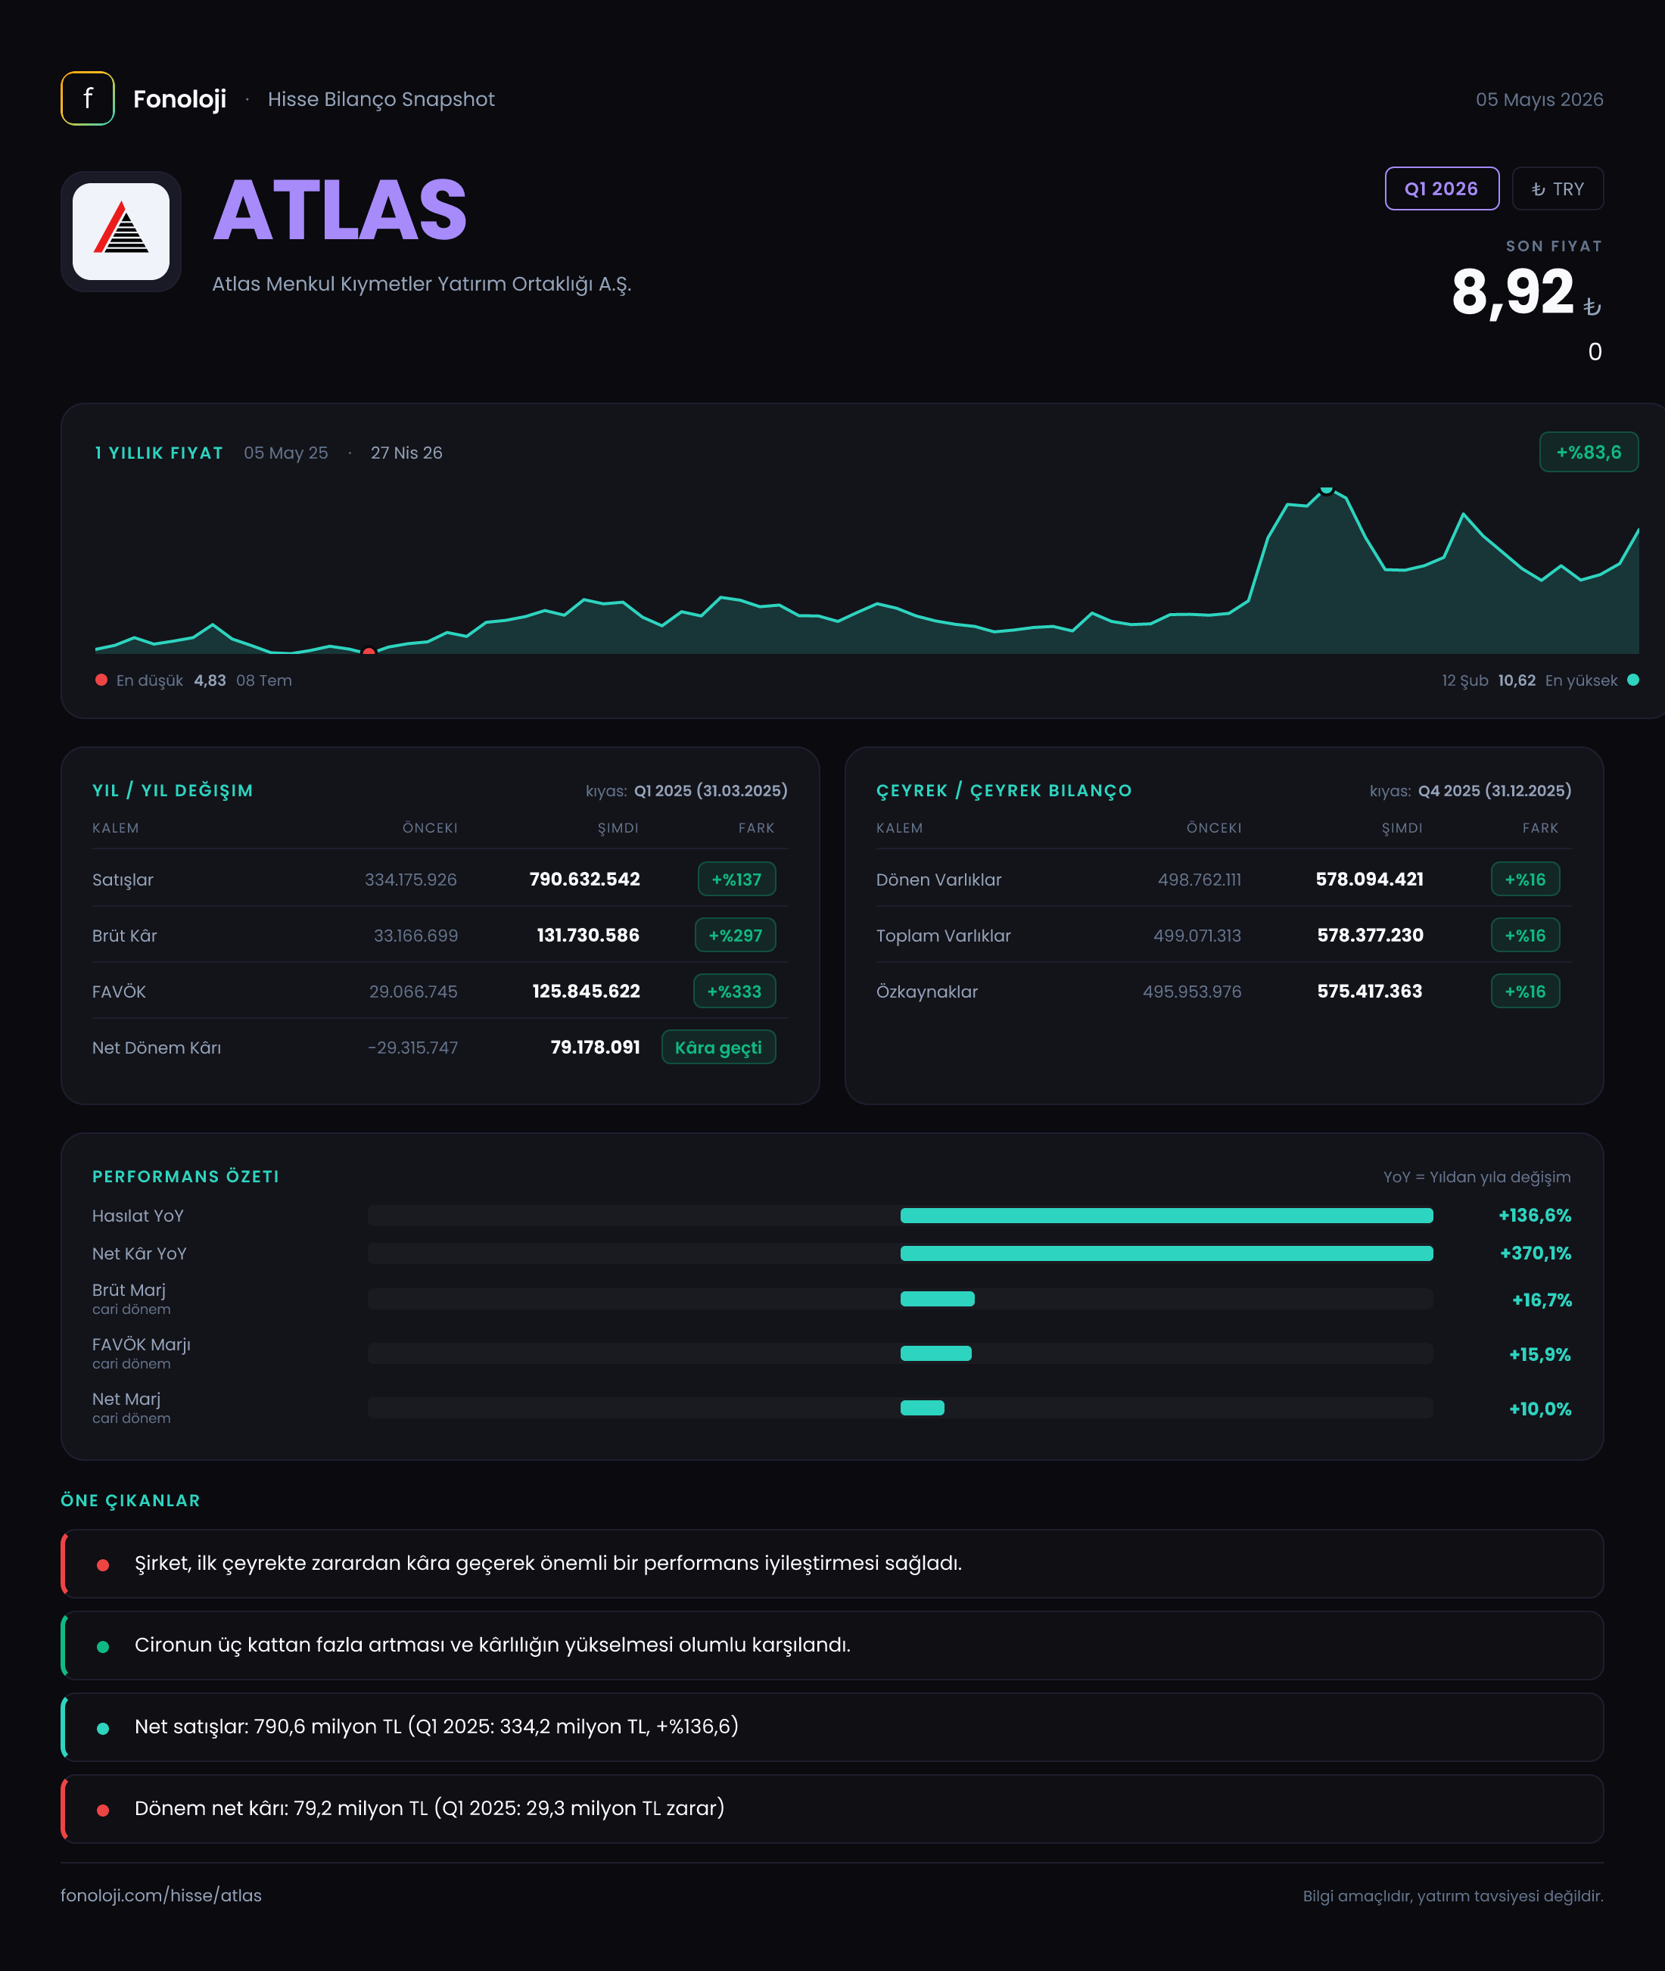This screenshot has width=1665, height=1971.
Task: Click the Net Dönem Kârı value 79.178.091
Action: [x=596, y=1047]
